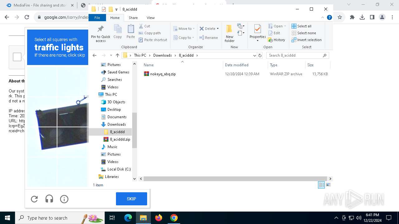The width and height of the screenshot is (399, 224).
Task: Click the Search 8_aciddd field
Action: [298, 55]
